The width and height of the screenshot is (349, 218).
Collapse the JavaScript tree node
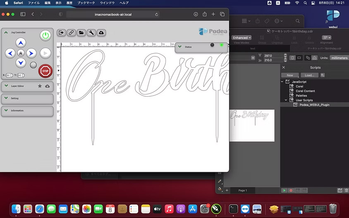point(282,82)
